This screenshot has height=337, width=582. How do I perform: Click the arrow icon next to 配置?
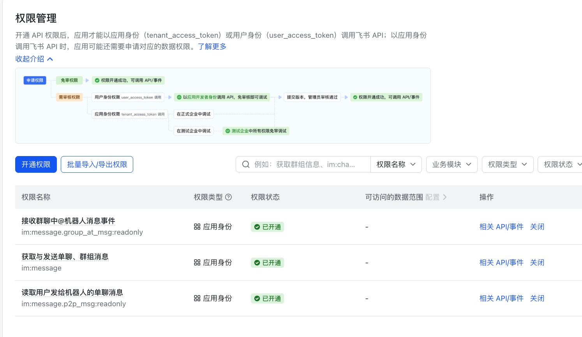tap(445, 197)
